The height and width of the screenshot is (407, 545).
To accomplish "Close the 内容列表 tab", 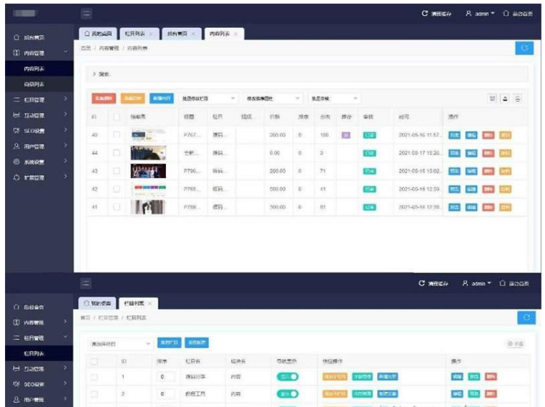I will (x=237, y=34).
